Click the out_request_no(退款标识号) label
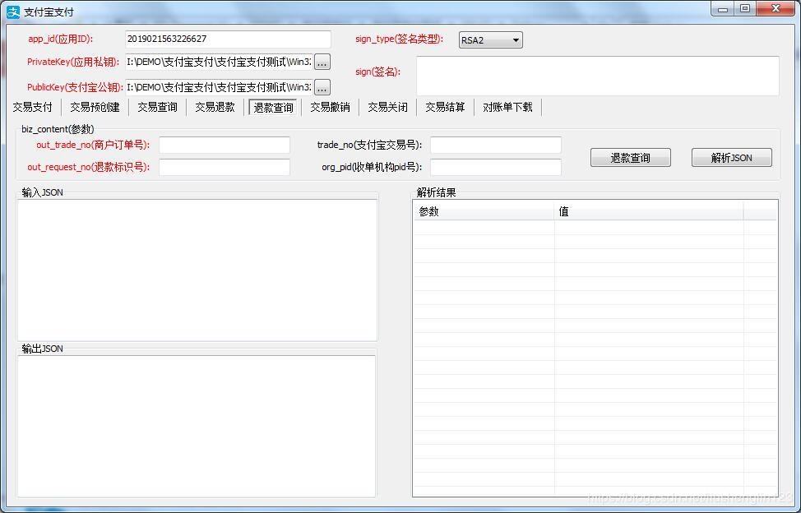Image resolution: width=801 pixels, height=513 pixels. 88,167
